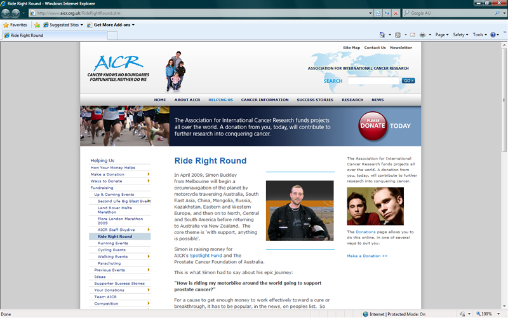Open the address bar history dropdown arrow
This screenshot has width=508, height=318.
[370, 13]
